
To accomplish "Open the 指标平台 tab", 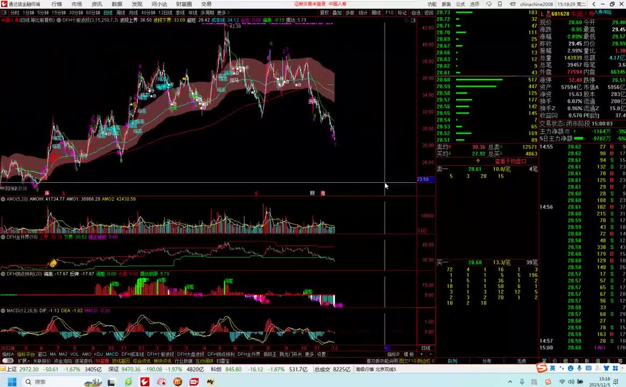I will [x=26, y=354].
